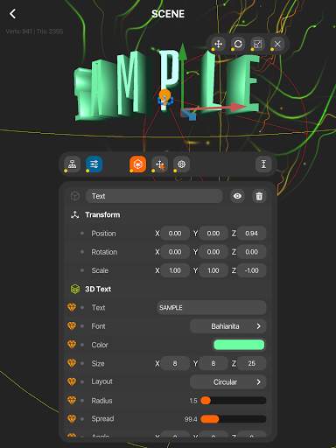Go back with the top-left arrow

pos(12,14)
